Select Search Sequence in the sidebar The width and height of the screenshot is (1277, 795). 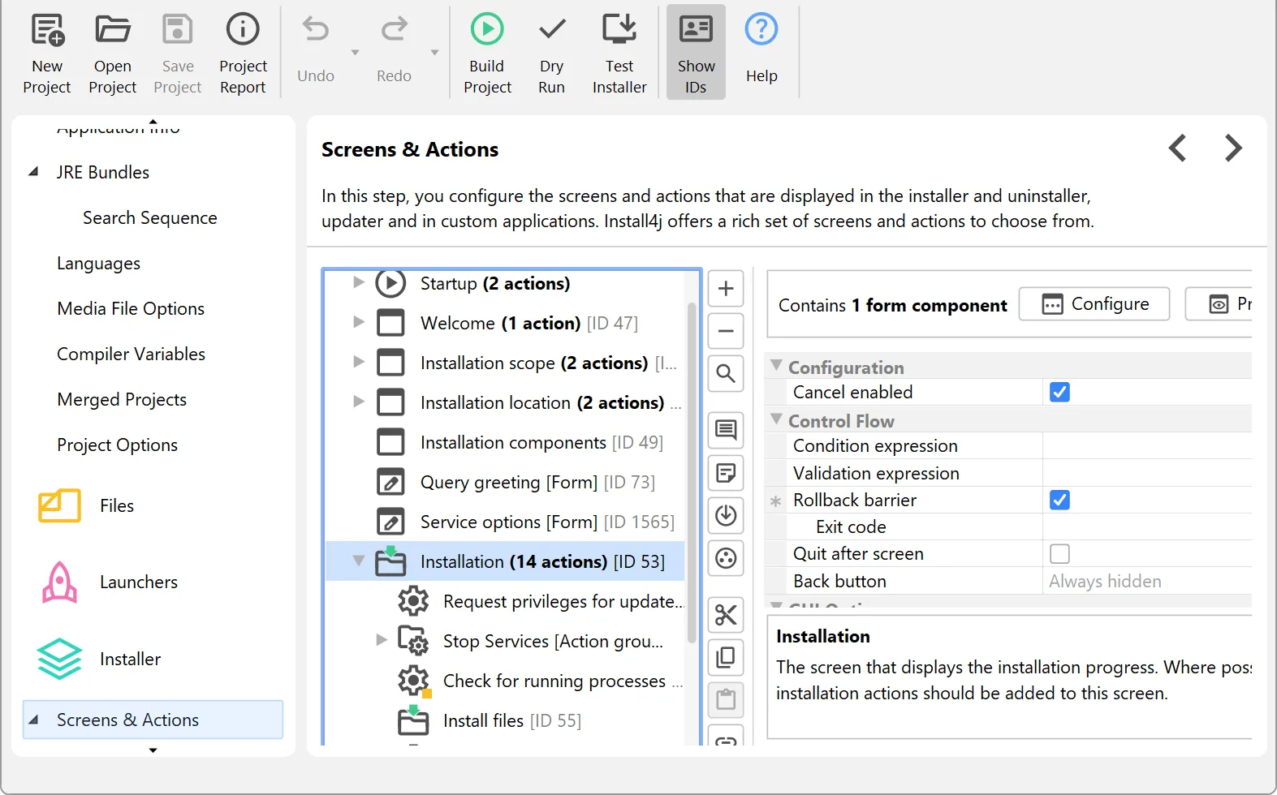coord(150,218)
